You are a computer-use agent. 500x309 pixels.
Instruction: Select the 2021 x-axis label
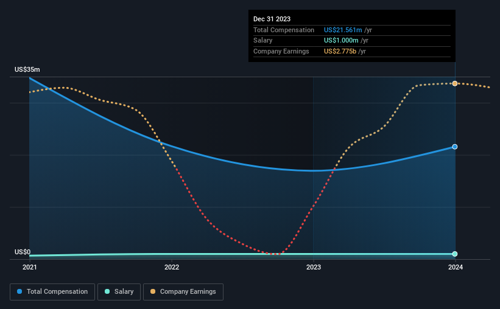pos(30,267)
